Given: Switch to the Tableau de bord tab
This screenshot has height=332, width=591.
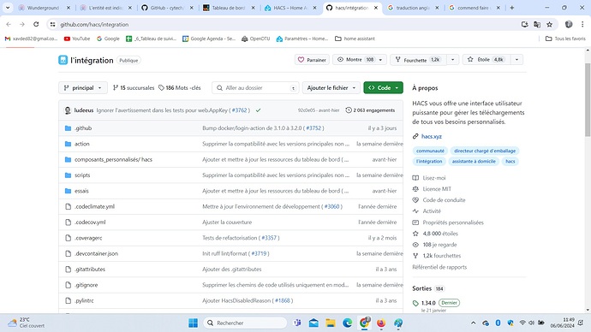Looking at the screenshot, I should 229,8.
